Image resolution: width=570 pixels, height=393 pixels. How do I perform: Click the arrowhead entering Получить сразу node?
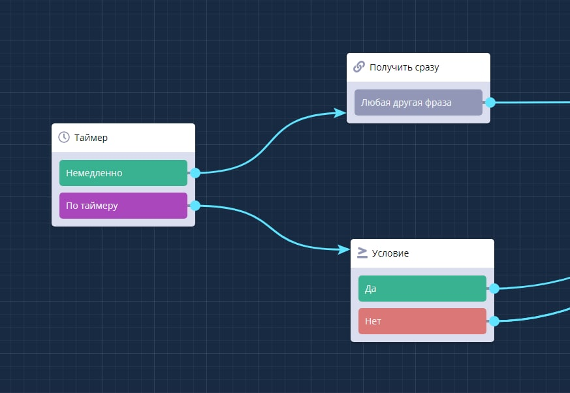pyautogui.click(x=340, y=113)
